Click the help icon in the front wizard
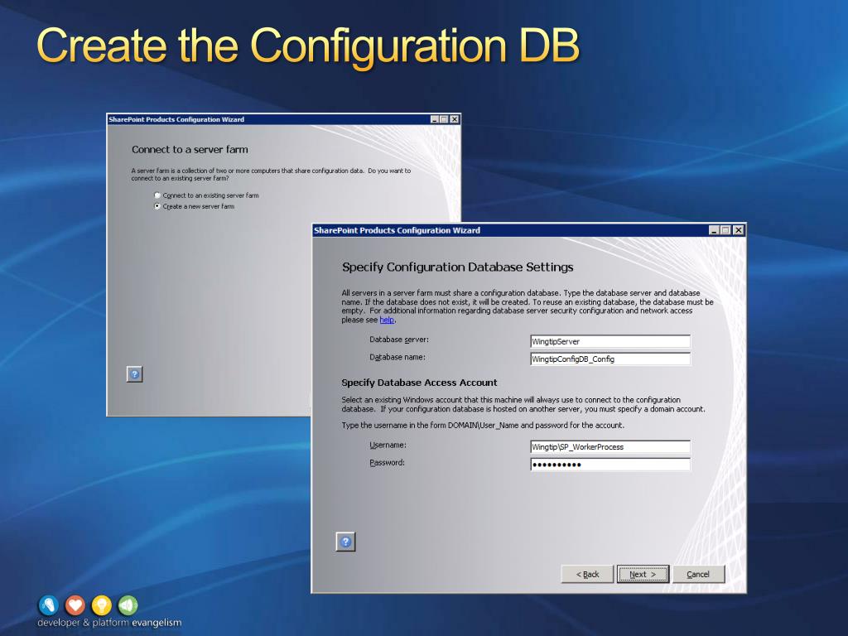Screen dimensions: 848x636 coord(345,542)
